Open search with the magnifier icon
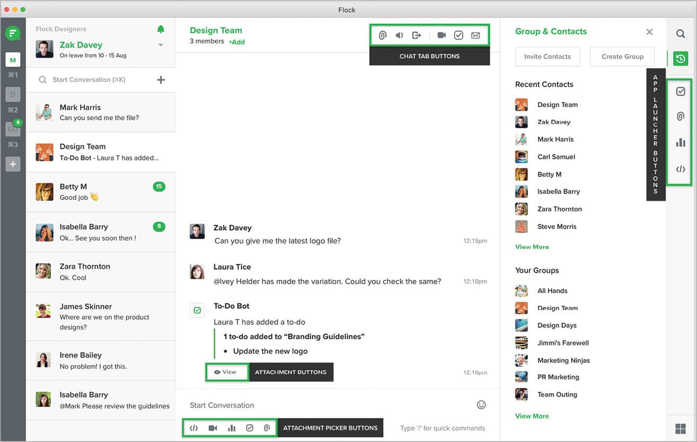The height and width of the screenshot is (442, 697). click(681, 34)
